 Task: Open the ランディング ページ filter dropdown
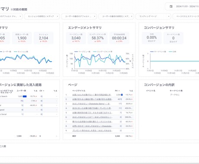pos(153,16)
